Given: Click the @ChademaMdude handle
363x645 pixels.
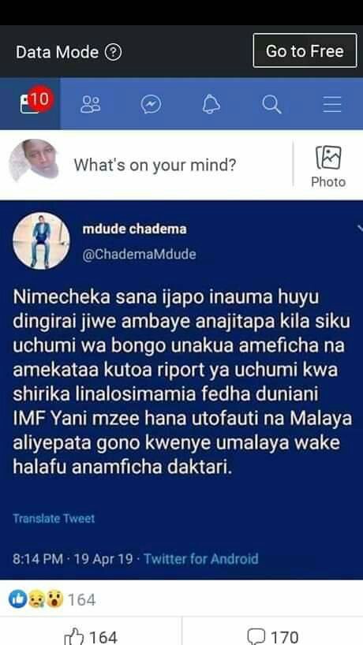Looking at the screenshot, I should click(139, 255).
